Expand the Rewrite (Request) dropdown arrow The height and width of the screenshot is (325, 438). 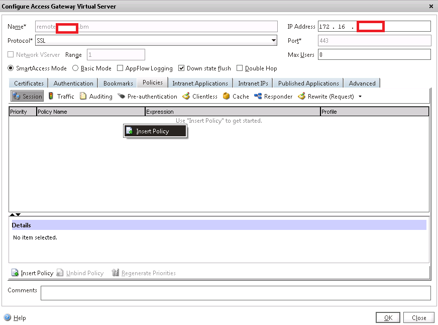pyautogui.click(x=360, y=97)
